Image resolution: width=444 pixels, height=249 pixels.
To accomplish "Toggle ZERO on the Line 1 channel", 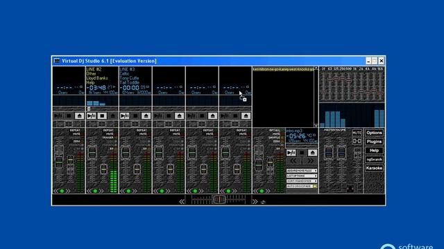I will [77, 141].
